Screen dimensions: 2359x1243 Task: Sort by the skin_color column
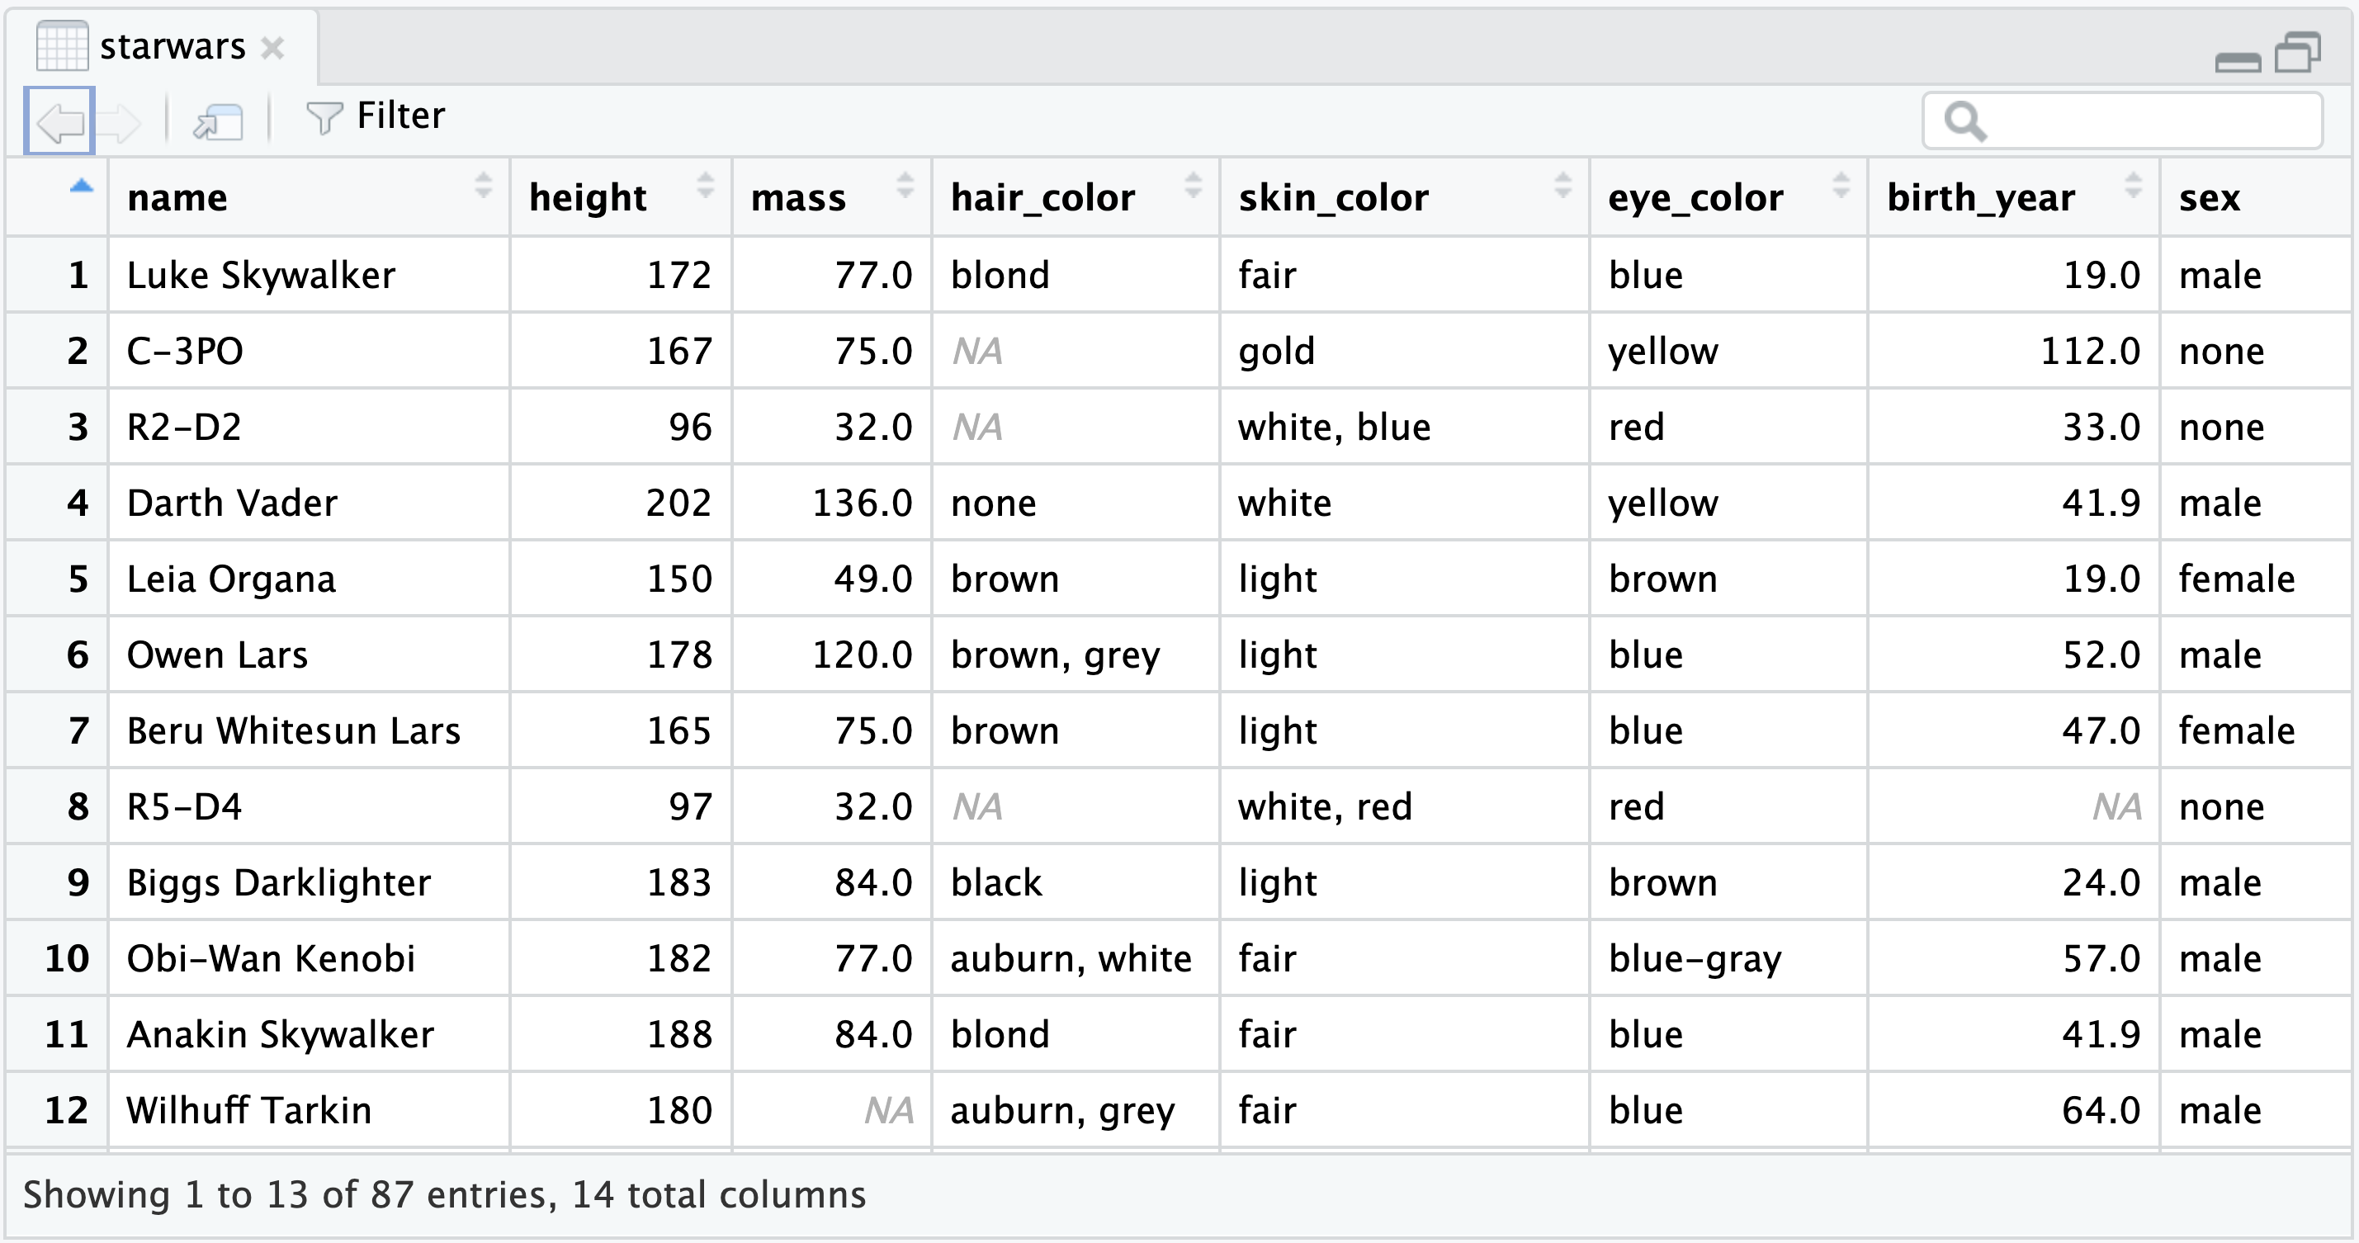pyautogui.click(x=1405, y=197)
